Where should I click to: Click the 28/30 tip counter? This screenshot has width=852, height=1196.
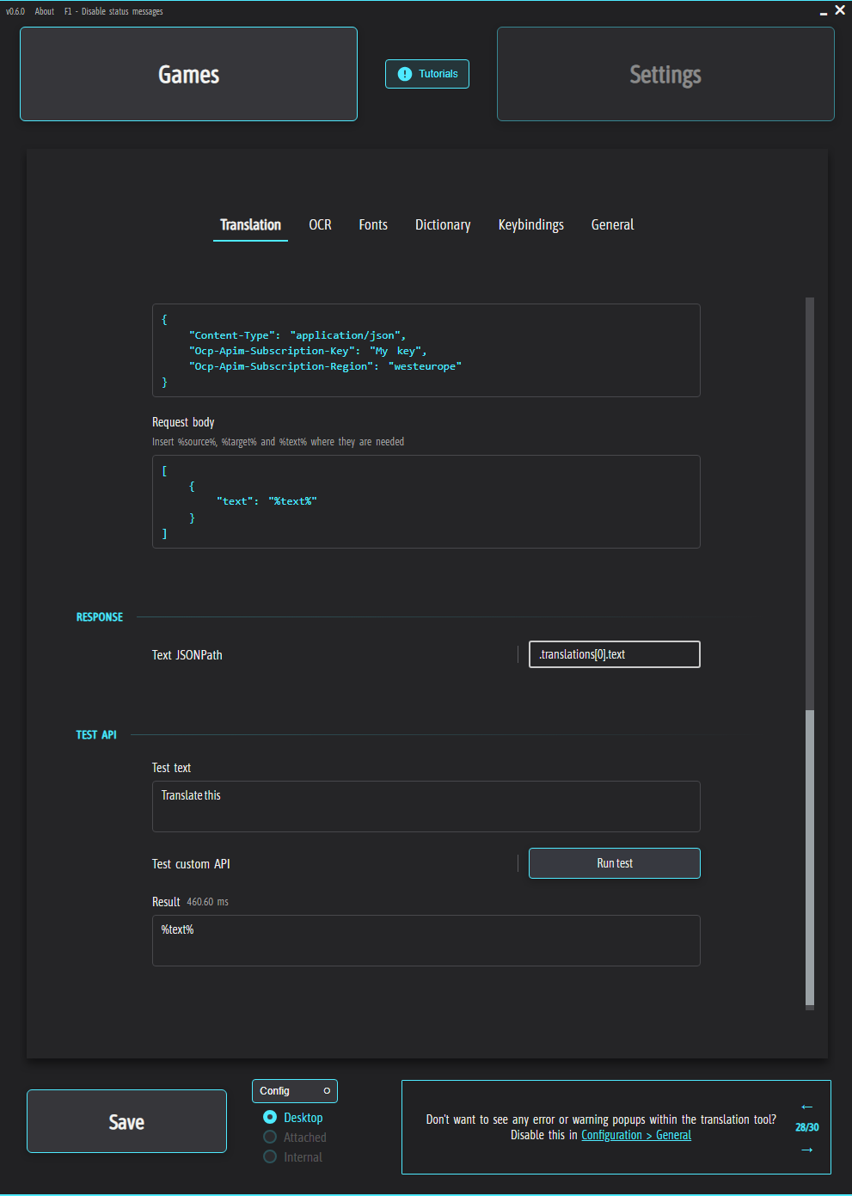coord(806,1127)
